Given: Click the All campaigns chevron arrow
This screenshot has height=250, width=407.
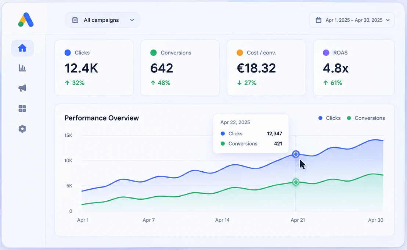Looking at the screenshot, I should click(132, 20).
